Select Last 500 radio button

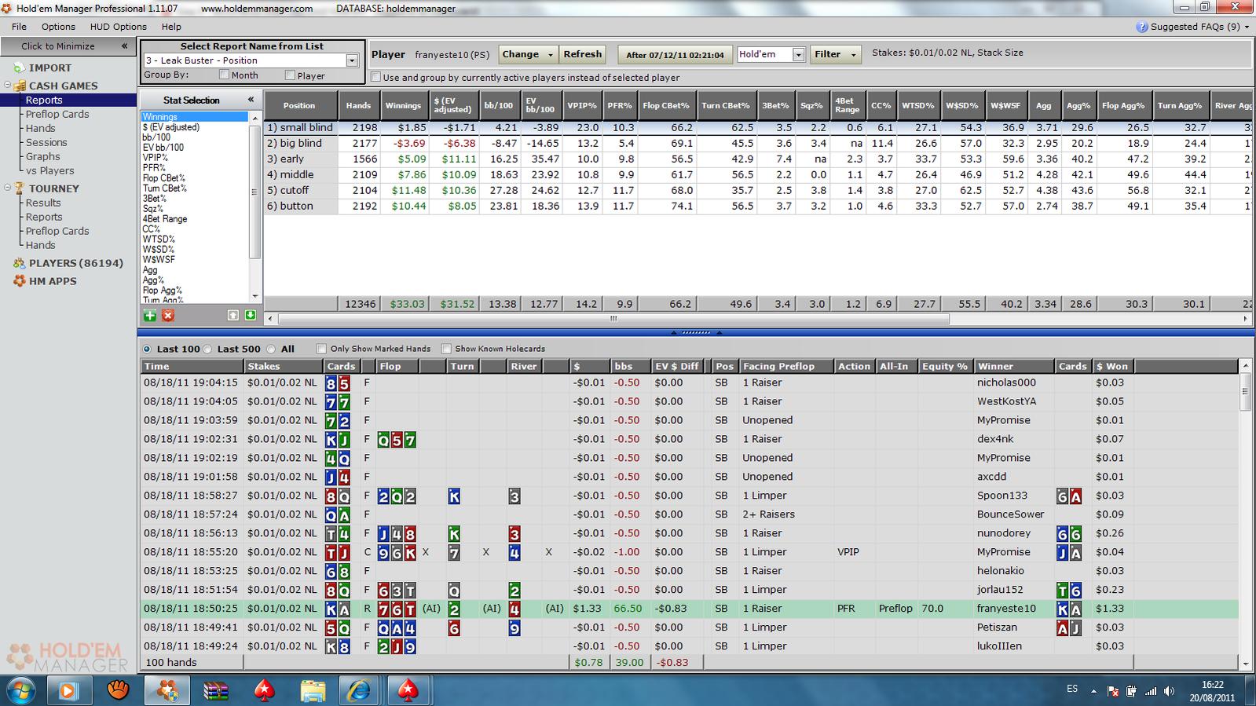(x=207, y=349)
